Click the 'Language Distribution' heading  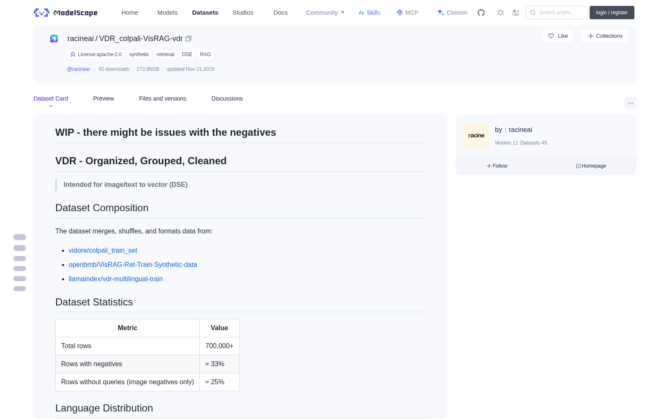(104, 408)
